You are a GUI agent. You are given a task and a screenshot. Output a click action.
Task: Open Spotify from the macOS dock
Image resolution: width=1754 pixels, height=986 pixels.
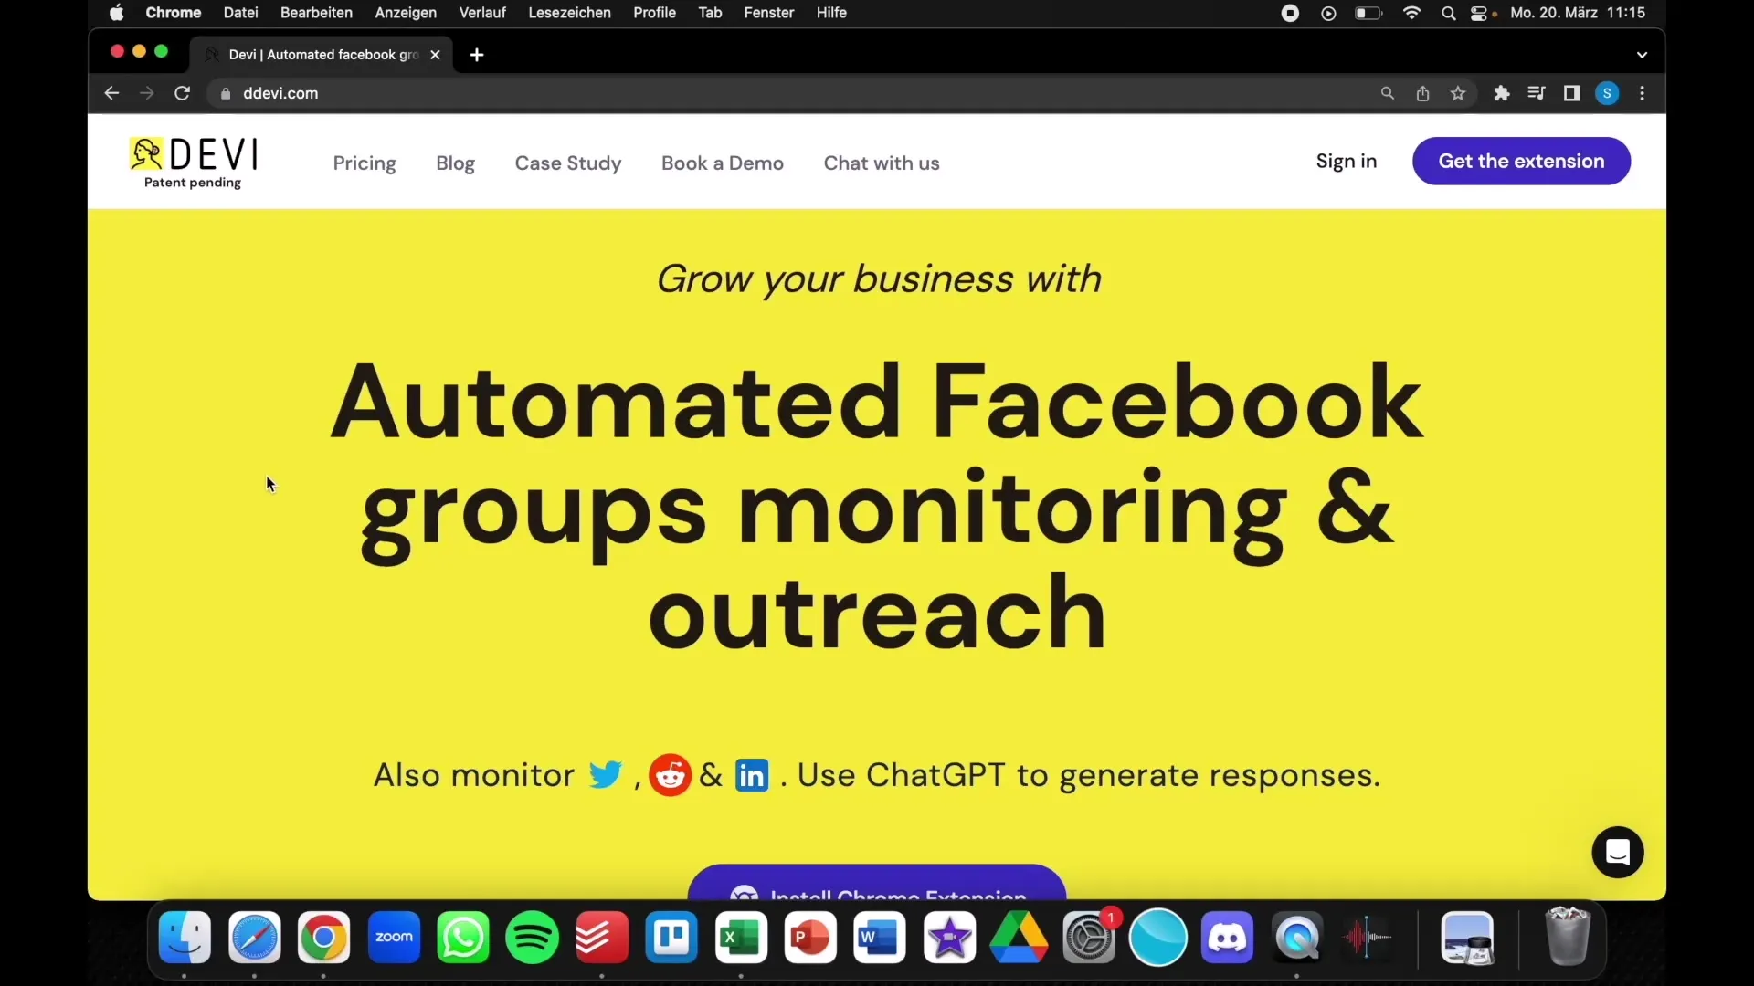click(533, 938)
